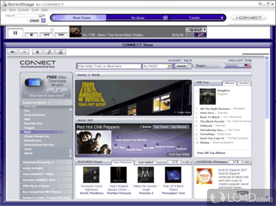Screen dimensions: 276x206
Task: Click the playback position slider knob
Action: 52,30
